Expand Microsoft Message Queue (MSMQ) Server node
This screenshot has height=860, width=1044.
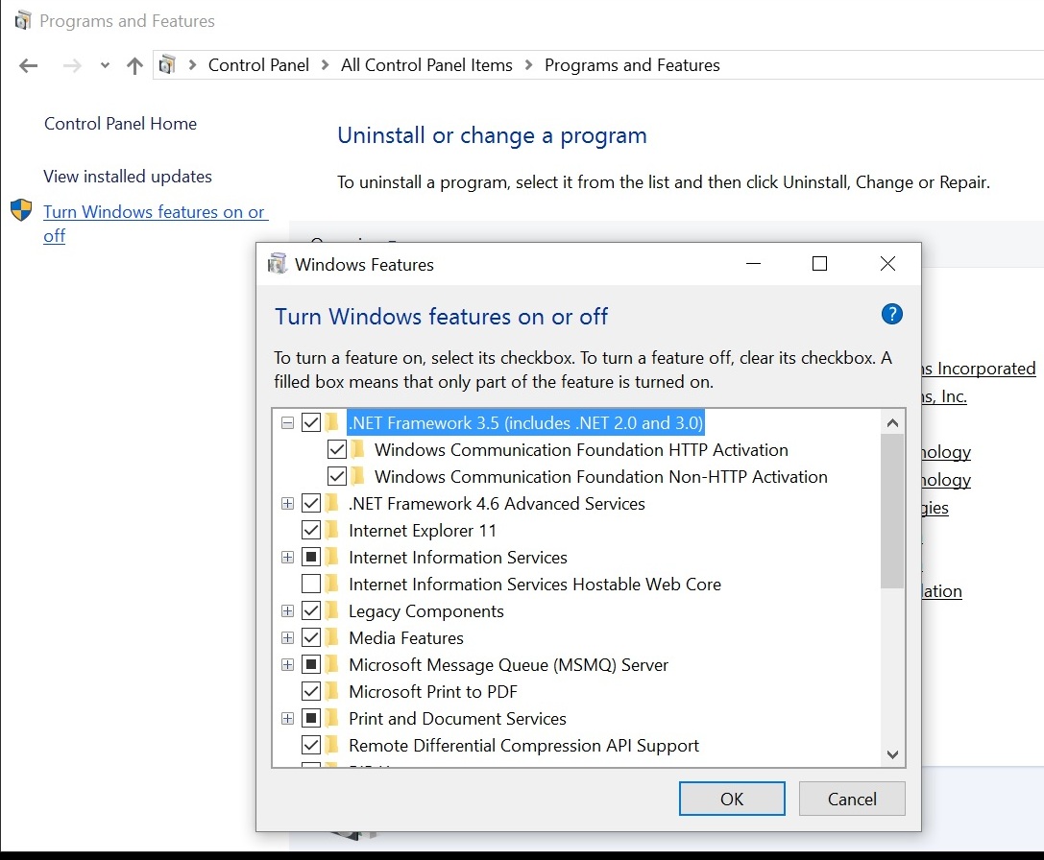pos(287,665)
